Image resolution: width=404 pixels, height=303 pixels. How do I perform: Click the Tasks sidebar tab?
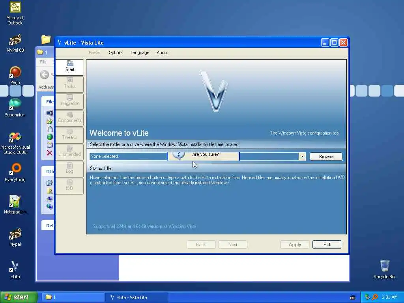coord(69,84)
